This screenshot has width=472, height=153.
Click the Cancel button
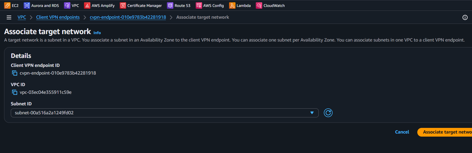(402, 132)
